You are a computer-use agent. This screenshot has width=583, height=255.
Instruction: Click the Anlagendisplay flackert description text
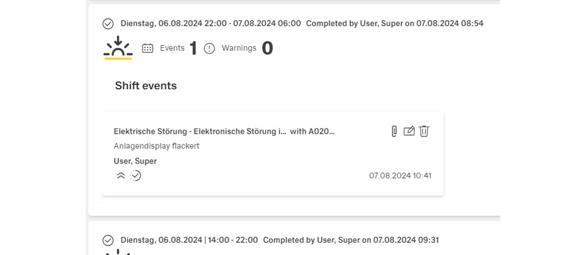[157, 146]
